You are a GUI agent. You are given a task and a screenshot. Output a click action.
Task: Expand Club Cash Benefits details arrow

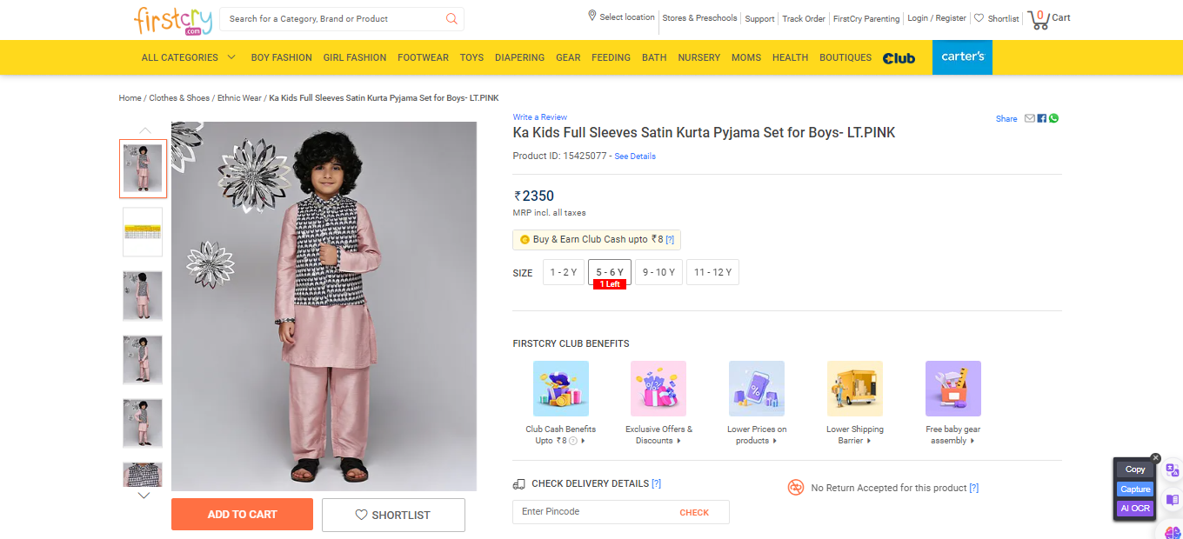[x=583, y=441]
